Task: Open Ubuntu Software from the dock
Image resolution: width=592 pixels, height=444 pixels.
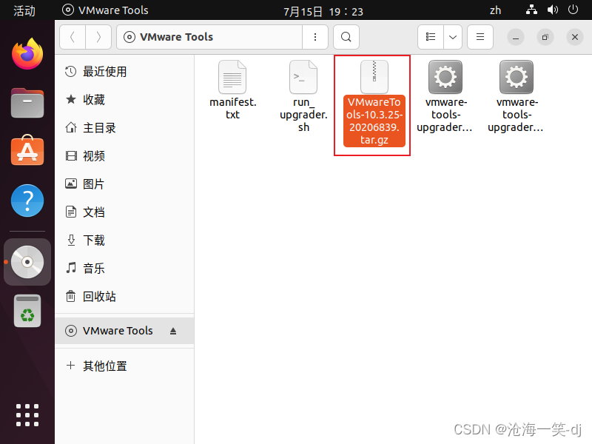Action: [27, 152]
